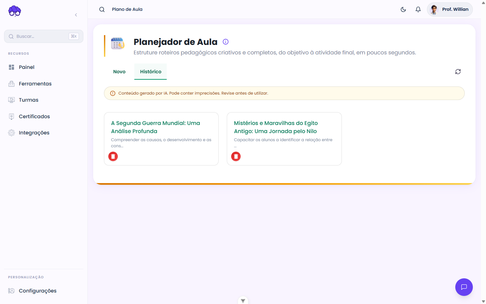Click the sidebar search magnifier icon

click(x=11, y=36)
